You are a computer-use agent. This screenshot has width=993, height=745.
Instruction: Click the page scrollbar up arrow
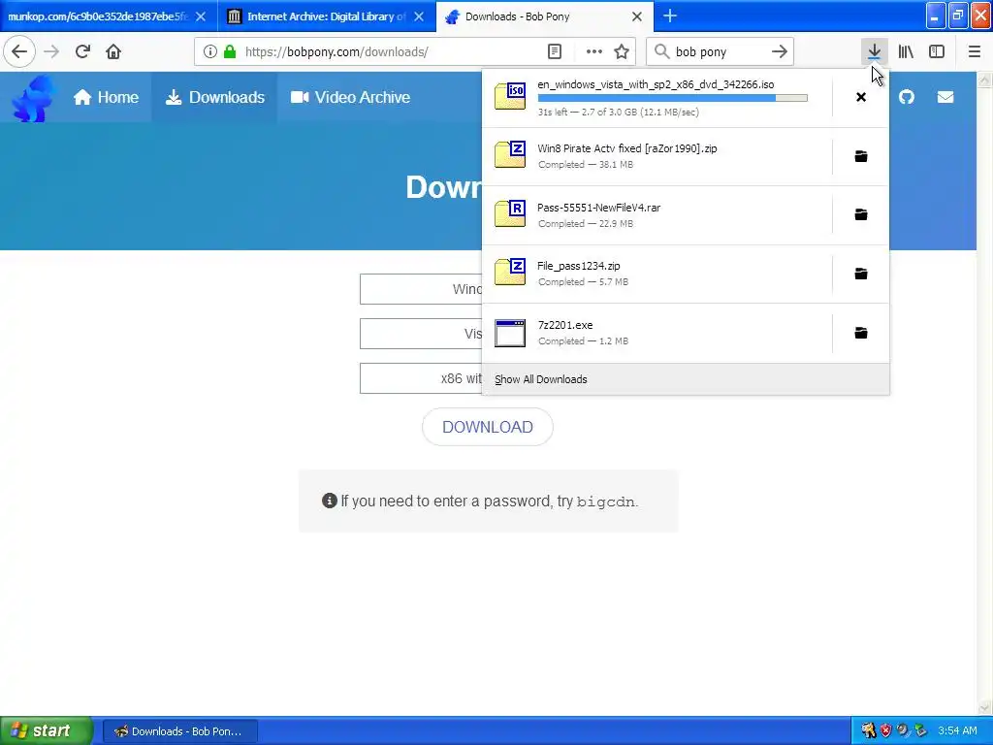[x=984, y=81]
